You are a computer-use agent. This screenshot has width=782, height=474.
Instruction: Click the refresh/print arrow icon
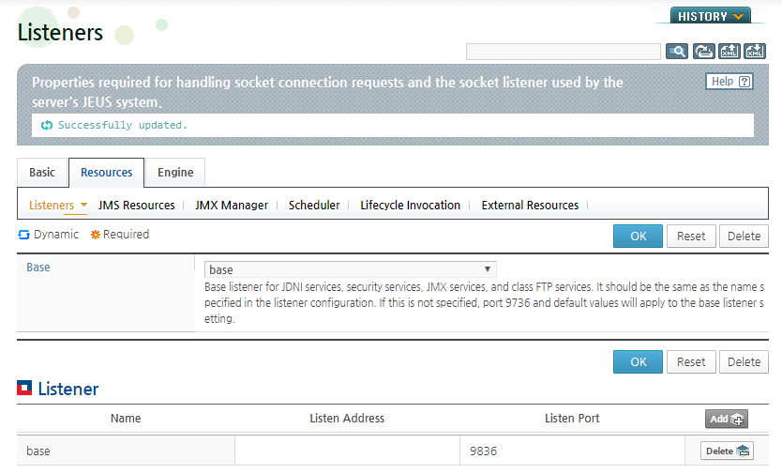click(703, 51)
